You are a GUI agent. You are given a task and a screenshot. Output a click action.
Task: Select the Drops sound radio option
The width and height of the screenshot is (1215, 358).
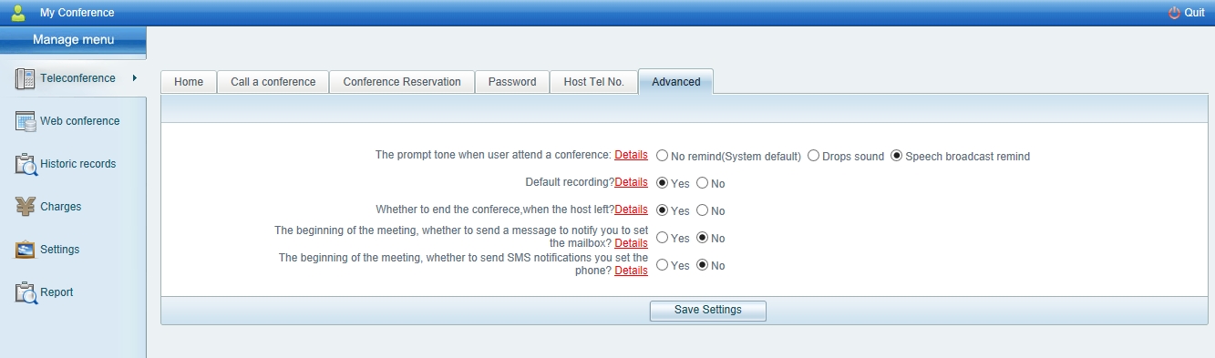(x=814, y=156)
